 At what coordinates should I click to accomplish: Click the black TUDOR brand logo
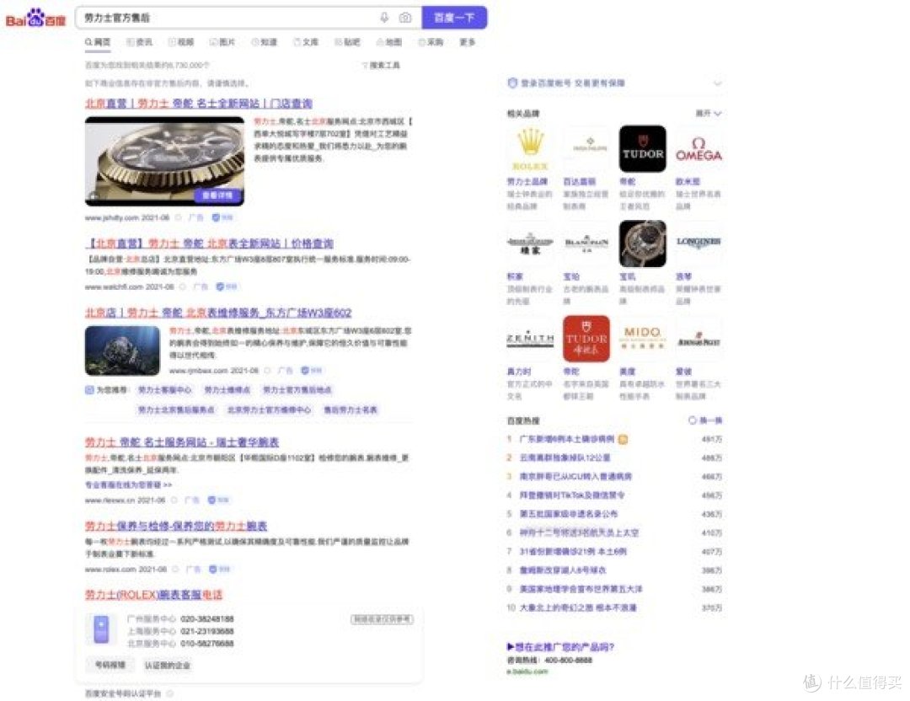coord(642,148)
